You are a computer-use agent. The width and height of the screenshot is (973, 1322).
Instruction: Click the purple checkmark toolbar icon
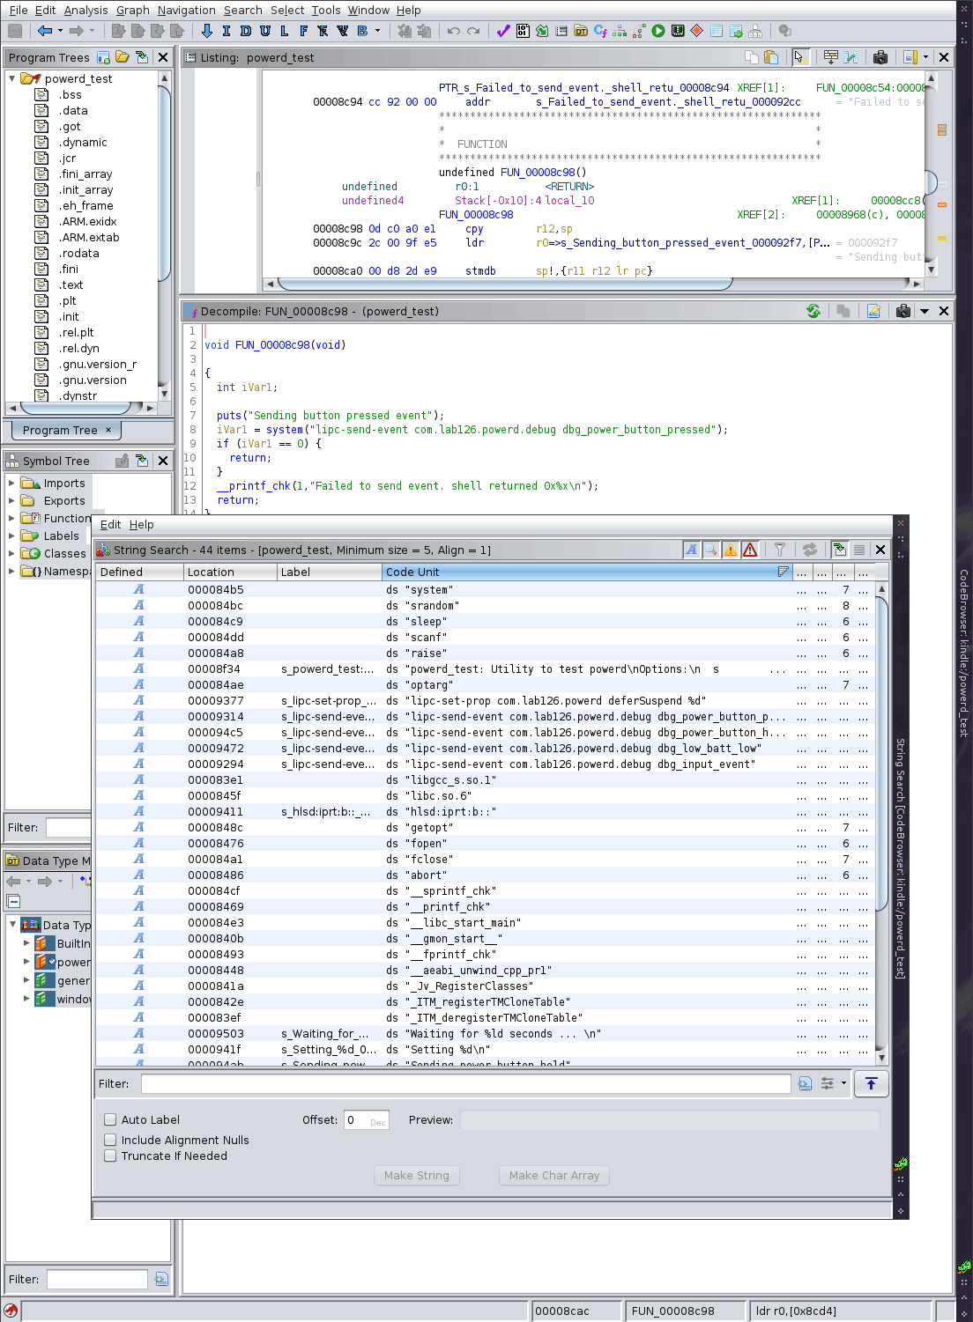[503, 31]
